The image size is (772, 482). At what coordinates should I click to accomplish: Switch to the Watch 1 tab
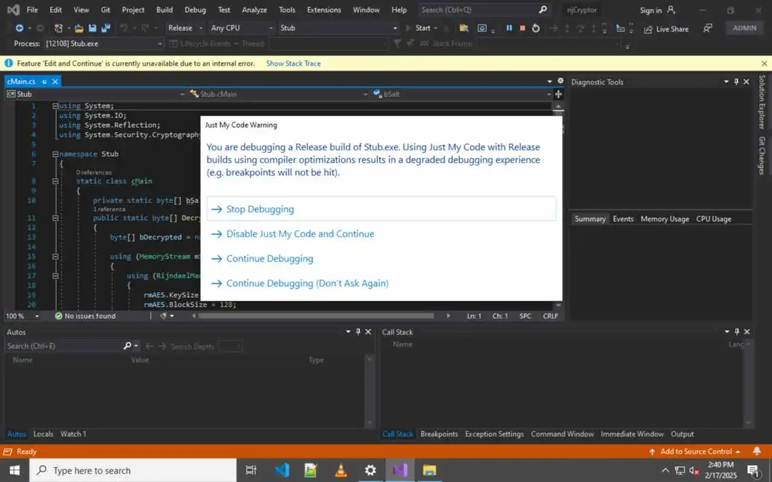[x=73, y=434]
